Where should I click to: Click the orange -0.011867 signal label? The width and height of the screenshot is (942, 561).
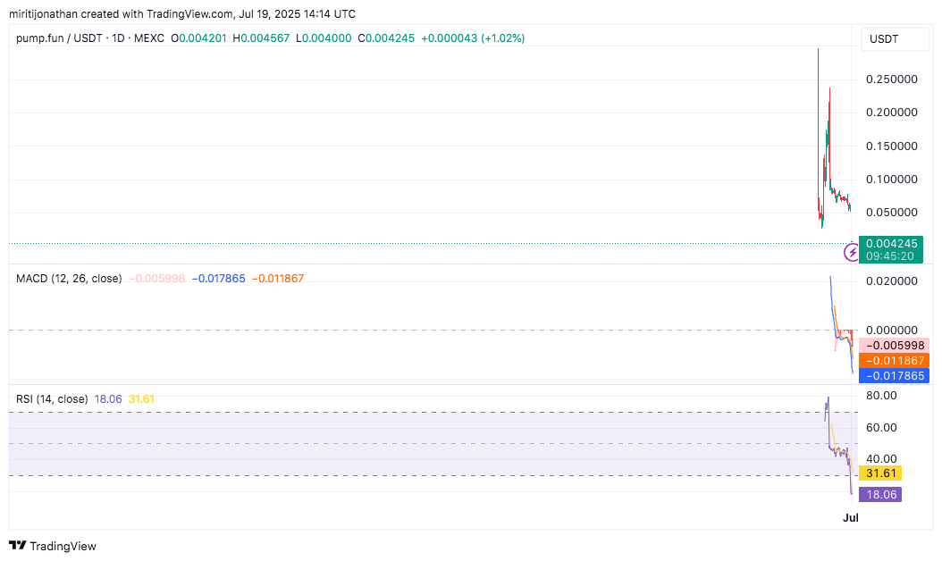point(895,360)
